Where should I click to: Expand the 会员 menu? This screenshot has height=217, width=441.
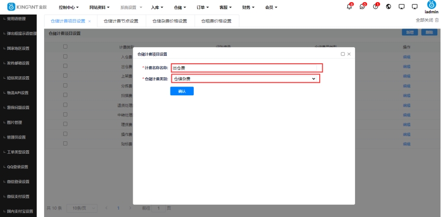271,8
